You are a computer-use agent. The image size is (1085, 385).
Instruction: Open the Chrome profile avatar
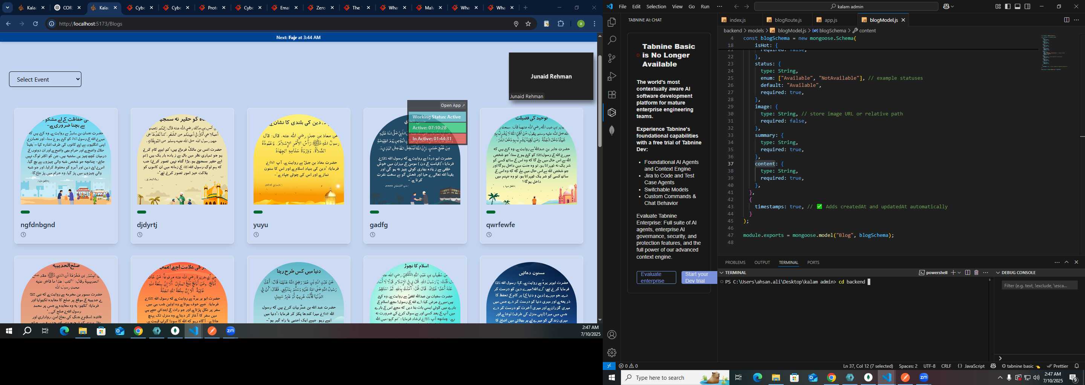[581, 24]
